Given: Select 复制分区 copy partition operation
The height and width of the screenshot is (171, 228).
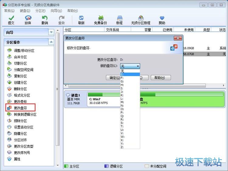Looking at the screenshot, I should coord(17,76).
